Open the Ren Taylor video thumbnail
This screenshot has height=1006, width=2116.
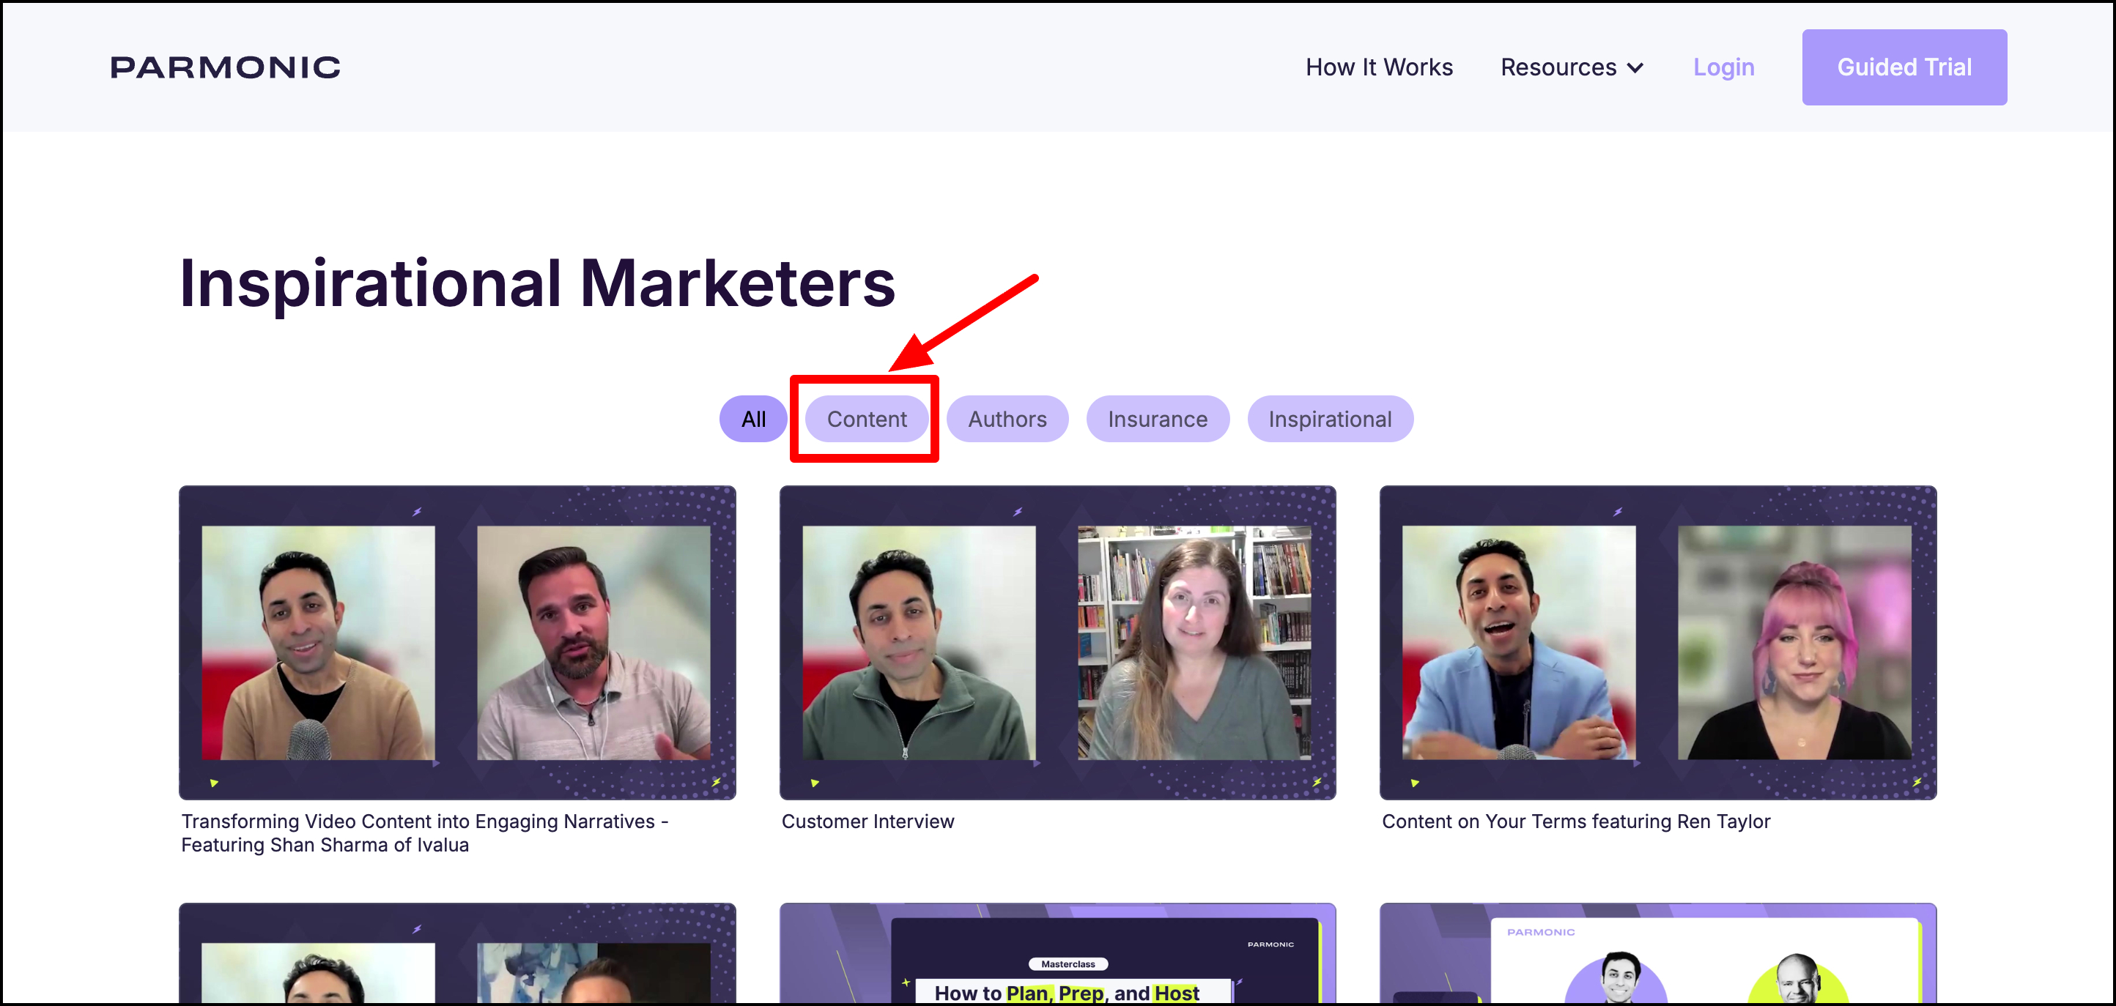[x=1657, y=643]
